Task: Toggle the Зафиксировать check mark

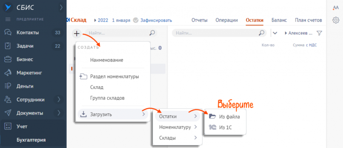Action: [136, 20]
